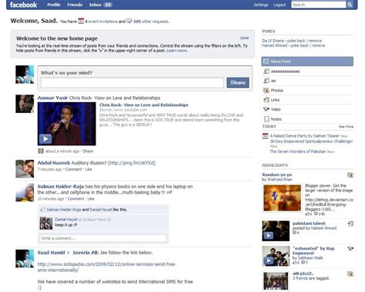Play the 'exhausted' by Rap Engineers video
The height and width of the screenshot is (292, 365).
point(269,260)
